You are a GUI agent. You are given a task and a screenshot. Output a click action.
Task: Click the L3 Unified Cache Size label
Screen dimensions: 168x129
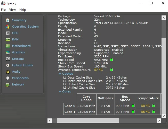click(79, 88)
